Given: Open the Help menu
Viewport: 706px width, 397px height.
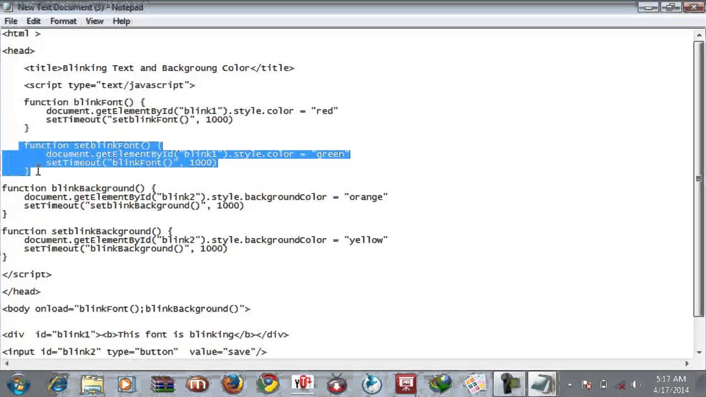Looking at the screenshot, I should 121,21.
